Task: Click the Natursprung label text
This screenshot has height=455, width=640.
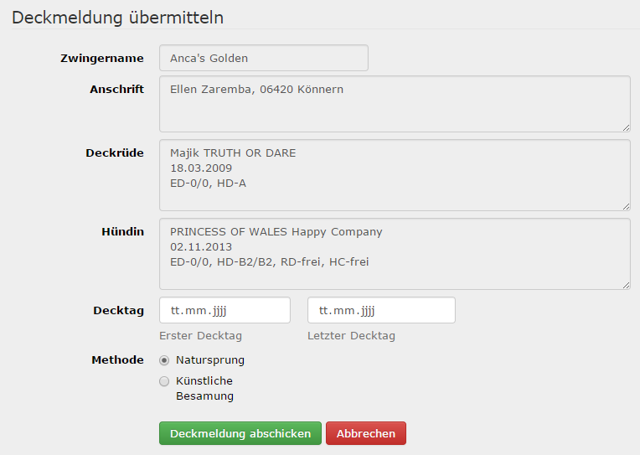Action: pyautogui.click(x=210, y=360)
